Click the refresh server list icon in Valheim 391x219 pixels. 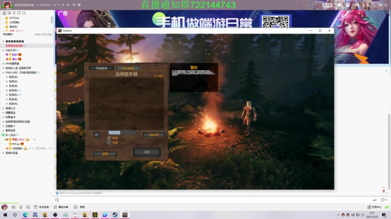click(97, 134)
